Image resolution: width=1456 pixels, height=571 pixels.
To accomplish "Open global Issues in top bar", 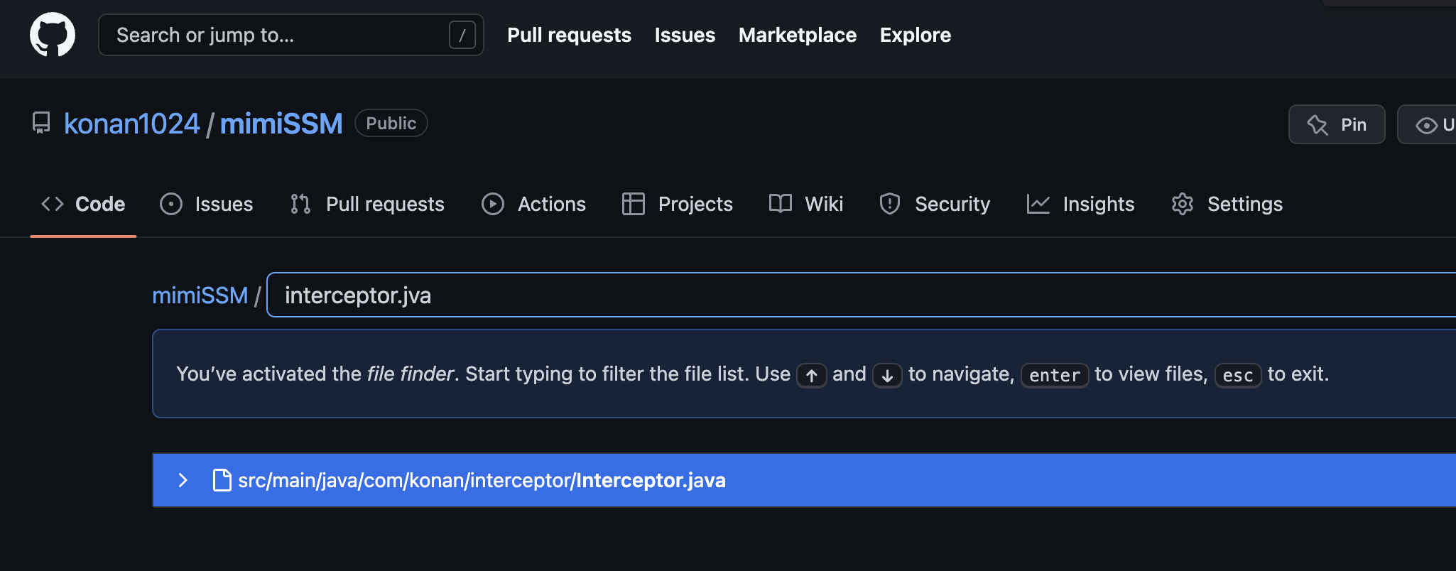I will [x=685, y=35].
